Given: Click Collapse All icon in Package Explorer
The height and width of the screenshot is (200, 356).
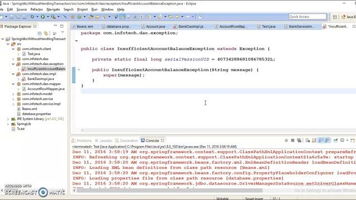Looking at the screenshot, I should tap(39, 33).
